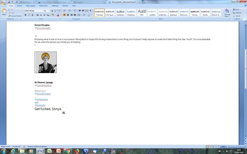The width and height of the screenshot is (247, 154).
Task: Start a numbered list
Action: click(69, 11)
